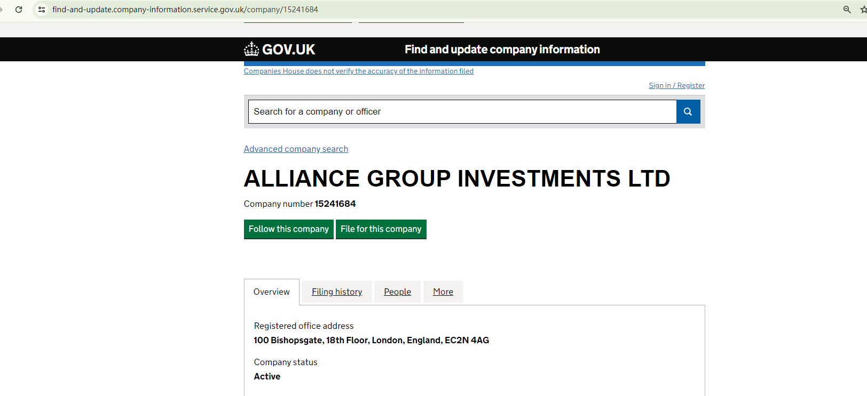Image resolution: width=867 pixels, height=396 pixels.
Task: Click the Follow this company button
Action: tap(288, 229)
